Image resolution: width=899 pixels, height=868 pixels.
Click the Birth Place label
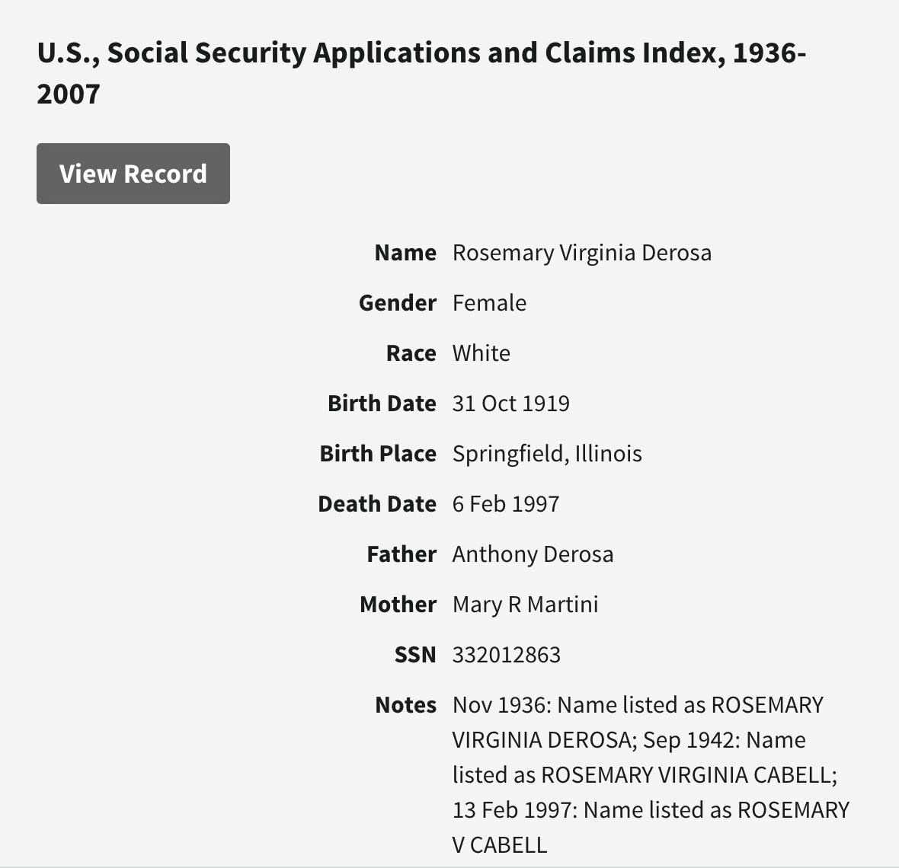coord(378,454)
